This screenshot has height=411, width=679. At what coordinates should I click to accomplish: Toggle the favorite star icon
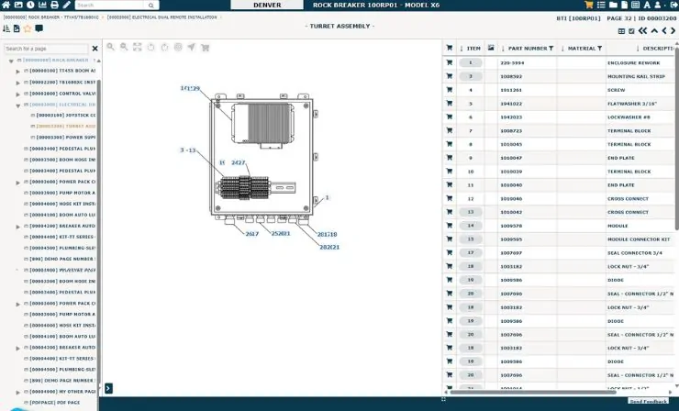[28, 28]
